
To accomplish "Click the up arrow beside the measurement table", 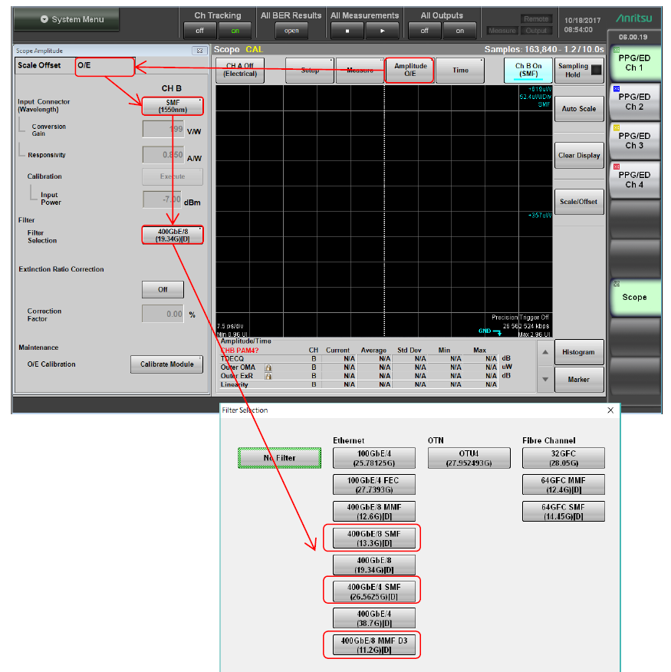I will 545,353.
